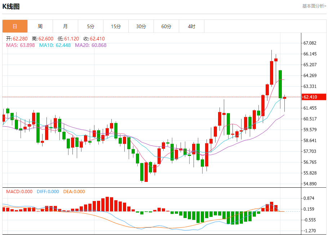Select the 周 weekly tab

point(40,26)
